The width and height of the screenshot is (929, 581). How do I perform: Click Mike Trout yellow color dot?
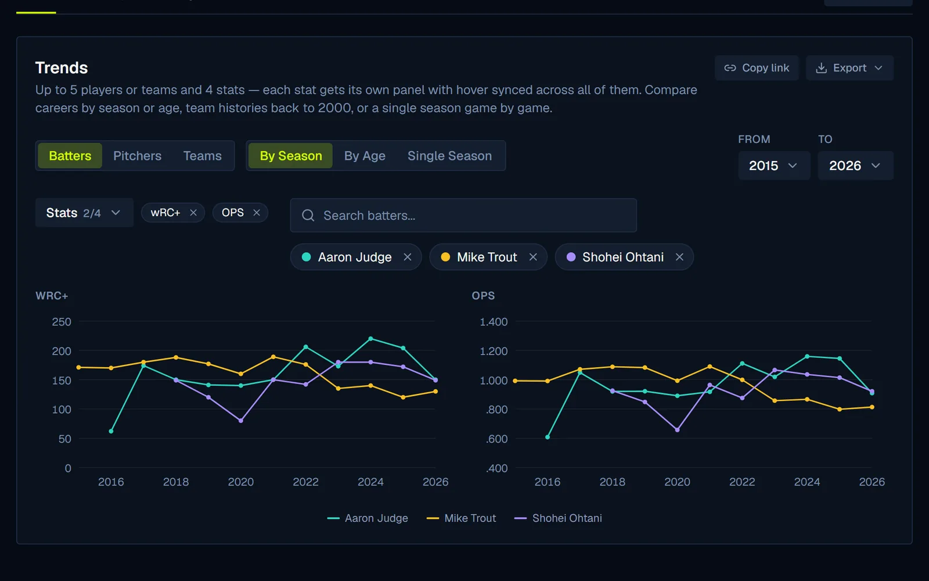pyautogui.click(x=445, y=257)
